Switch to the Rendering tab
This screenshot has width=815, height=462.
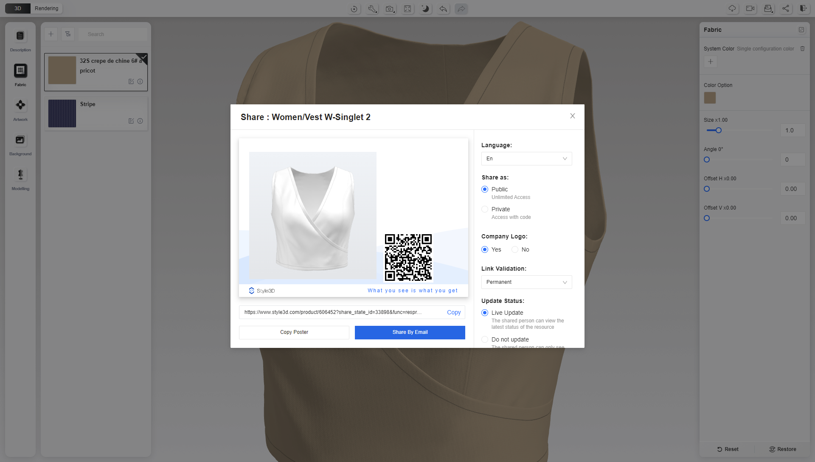pos(47,8)
